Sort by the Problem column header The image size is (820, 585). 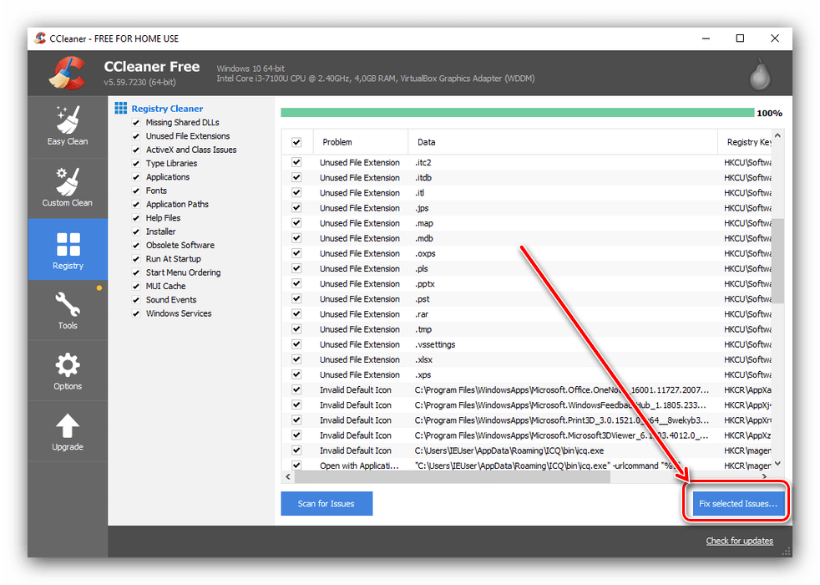361,142
